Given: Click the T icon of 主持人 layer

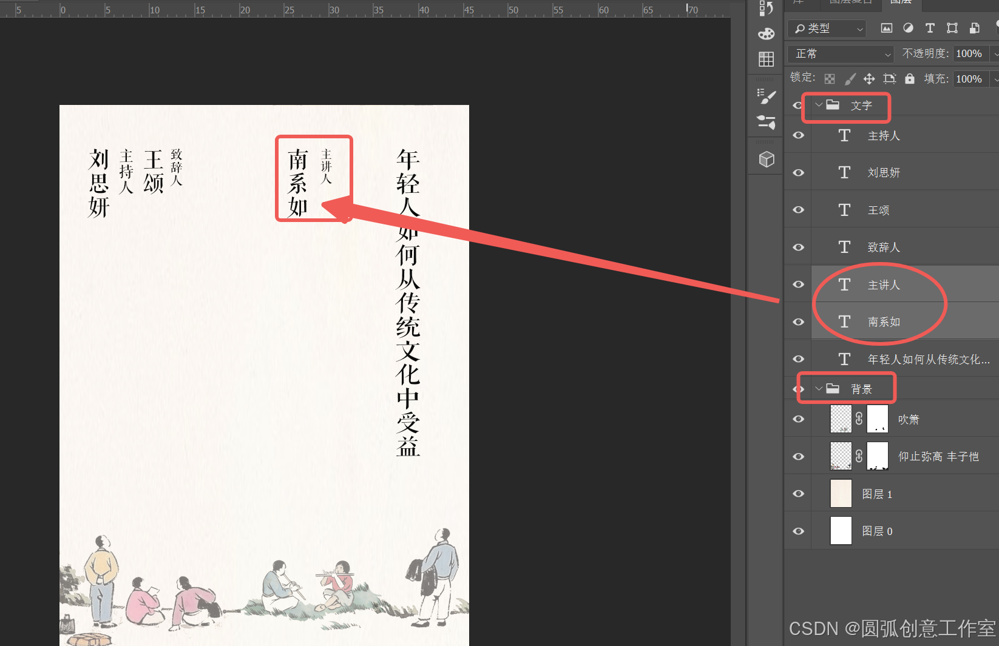Looking at the screenshot, I should pos(844,135).
